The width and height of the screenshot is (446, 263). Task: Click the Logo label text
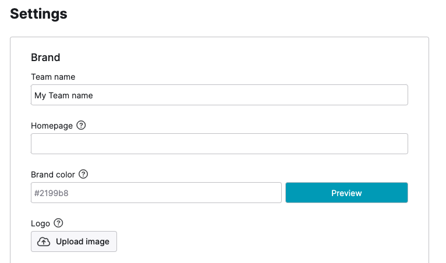coord(40,223)
